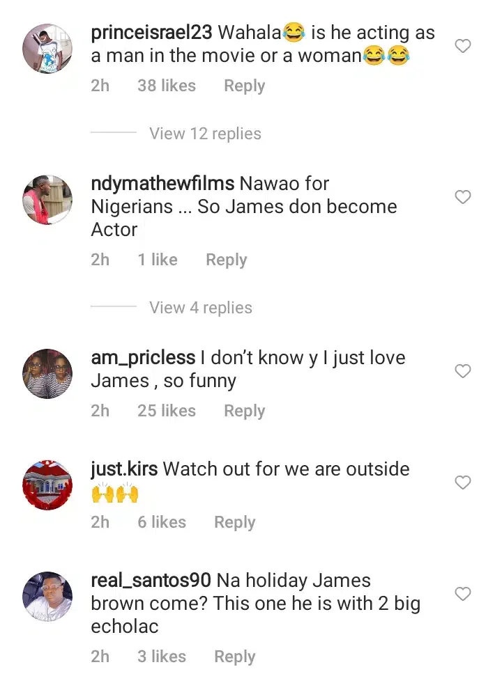Viewport: 502px width, 683px height.
Task: Expand View 12 replies
Action: [x=205, y=133]
